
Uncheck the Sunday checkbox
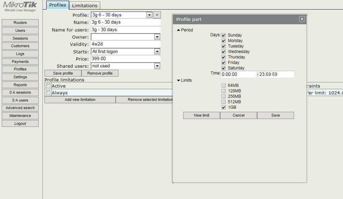(224, 35)
